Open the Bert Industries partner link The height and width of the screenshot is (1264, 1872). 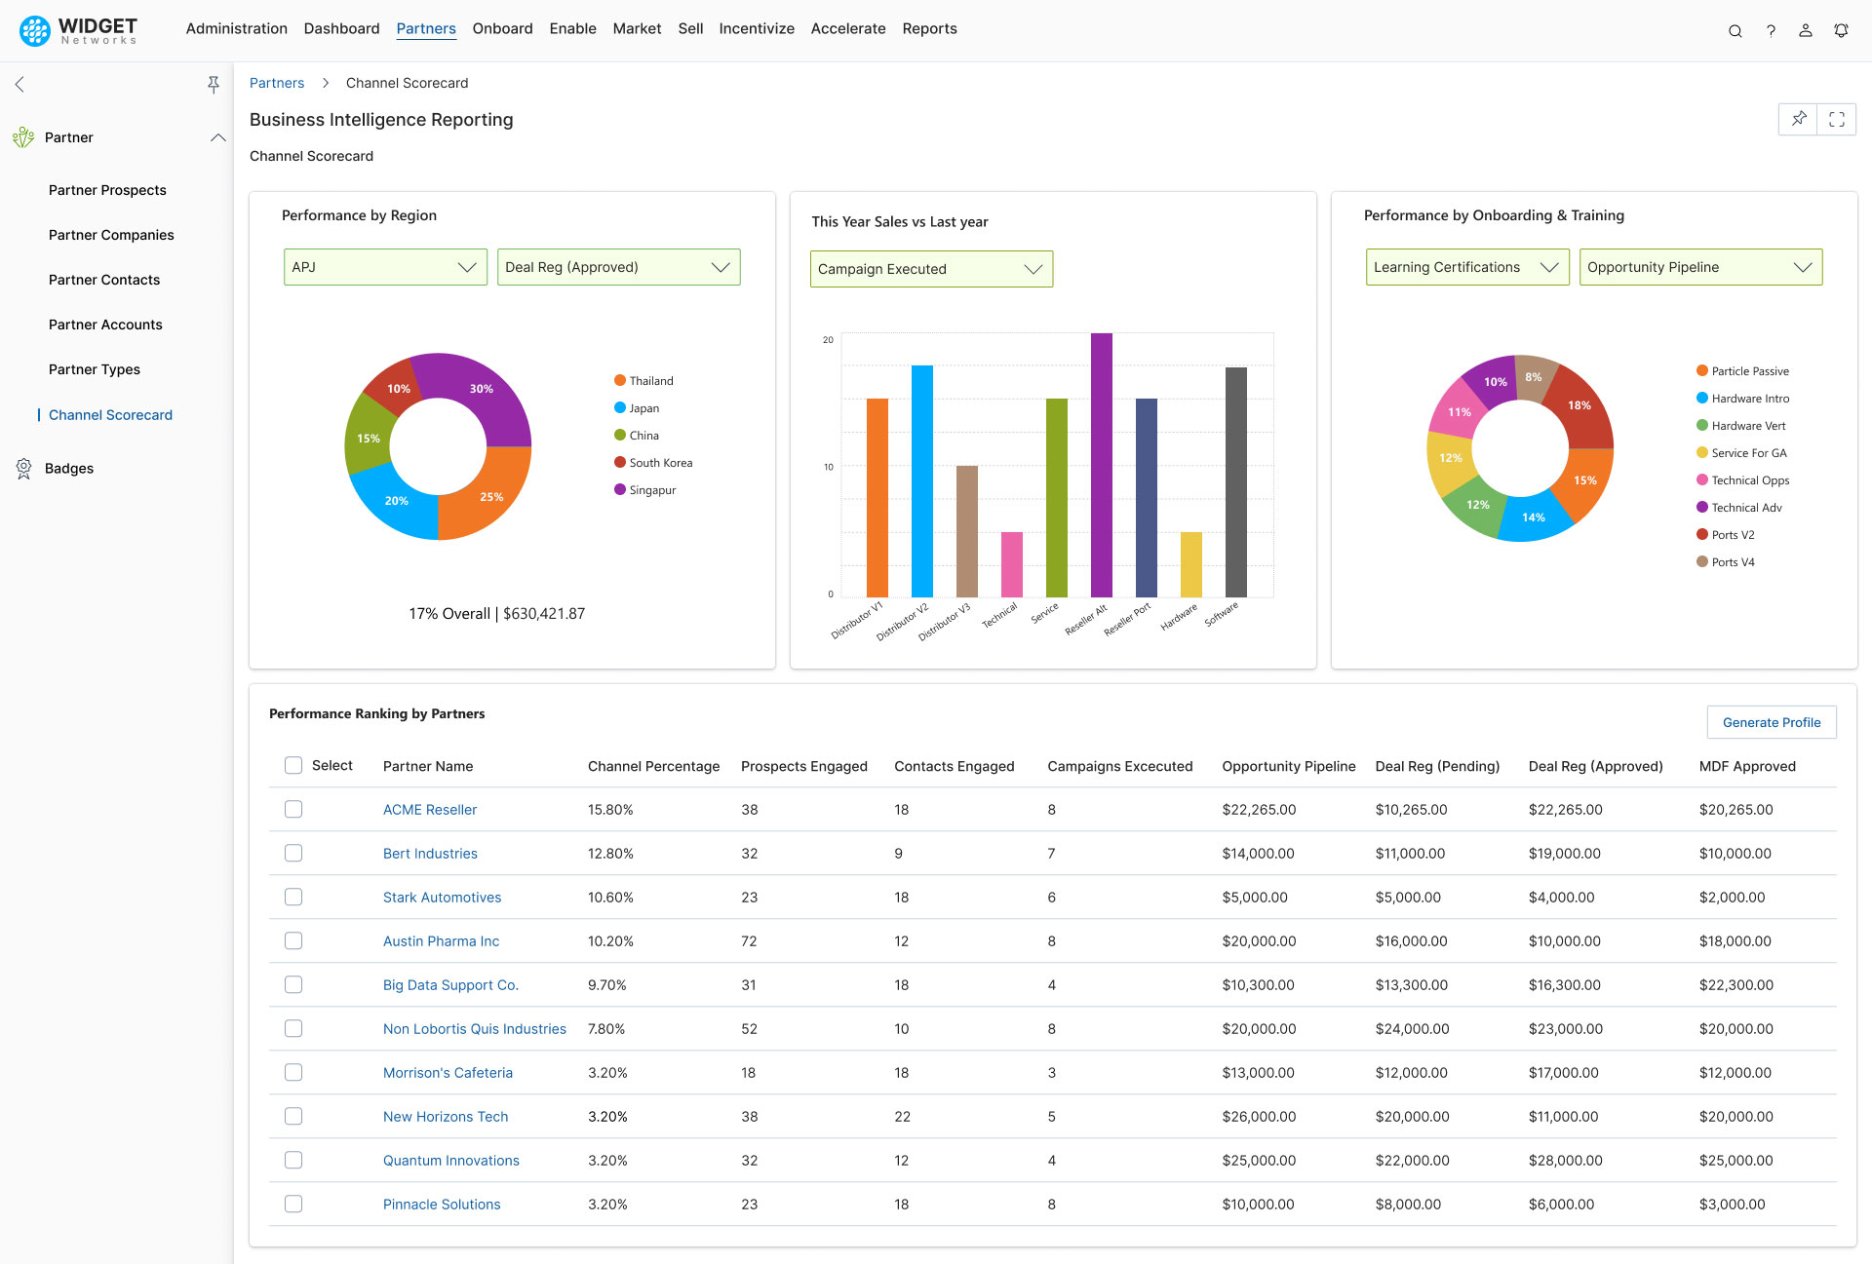click(430, 853)
